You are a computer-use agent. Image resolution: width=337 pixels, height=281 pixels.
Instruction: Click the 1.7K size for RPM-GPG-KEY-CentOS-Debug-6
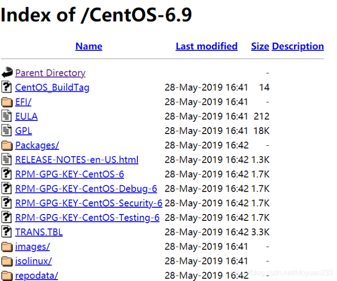260,189
